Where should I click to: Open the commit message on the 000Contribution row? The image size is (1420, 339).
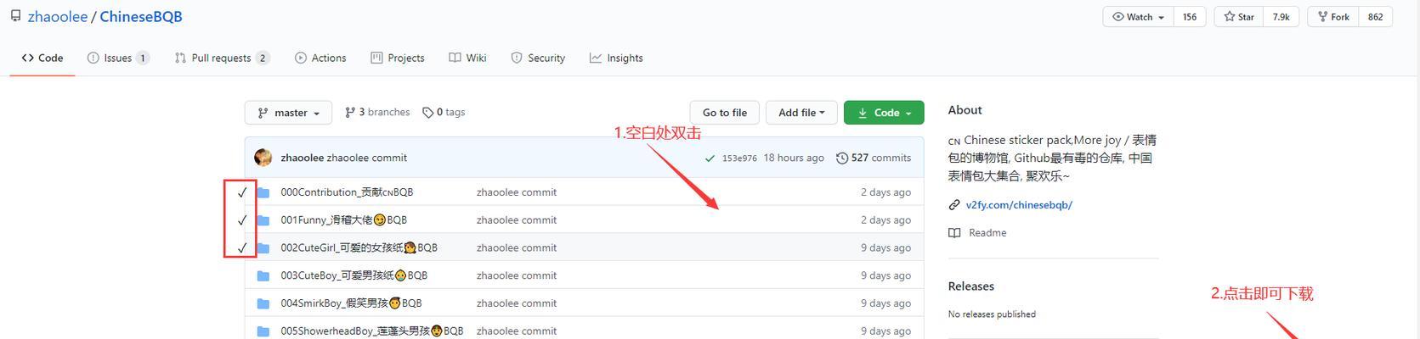click(517, 192)
